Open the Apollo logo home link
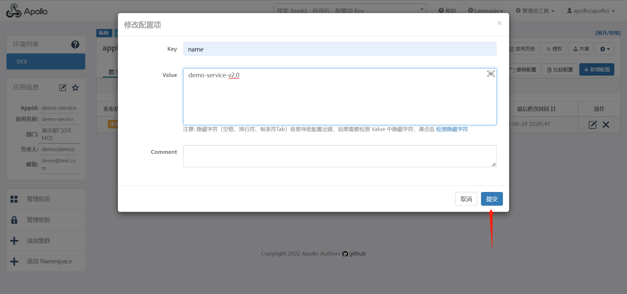Screen dimensions: 627x294 [x=27, y=11]
